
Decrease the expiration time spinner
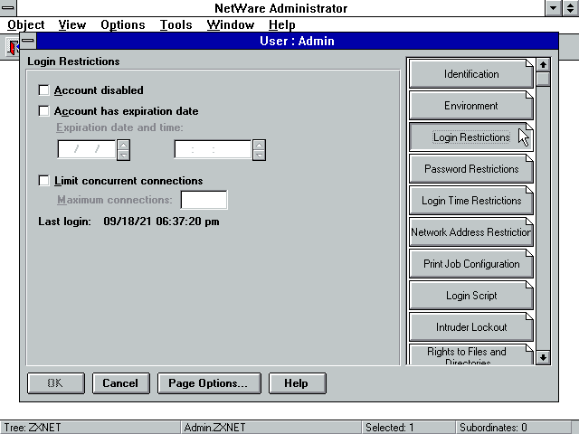click(x=260, y=156)
